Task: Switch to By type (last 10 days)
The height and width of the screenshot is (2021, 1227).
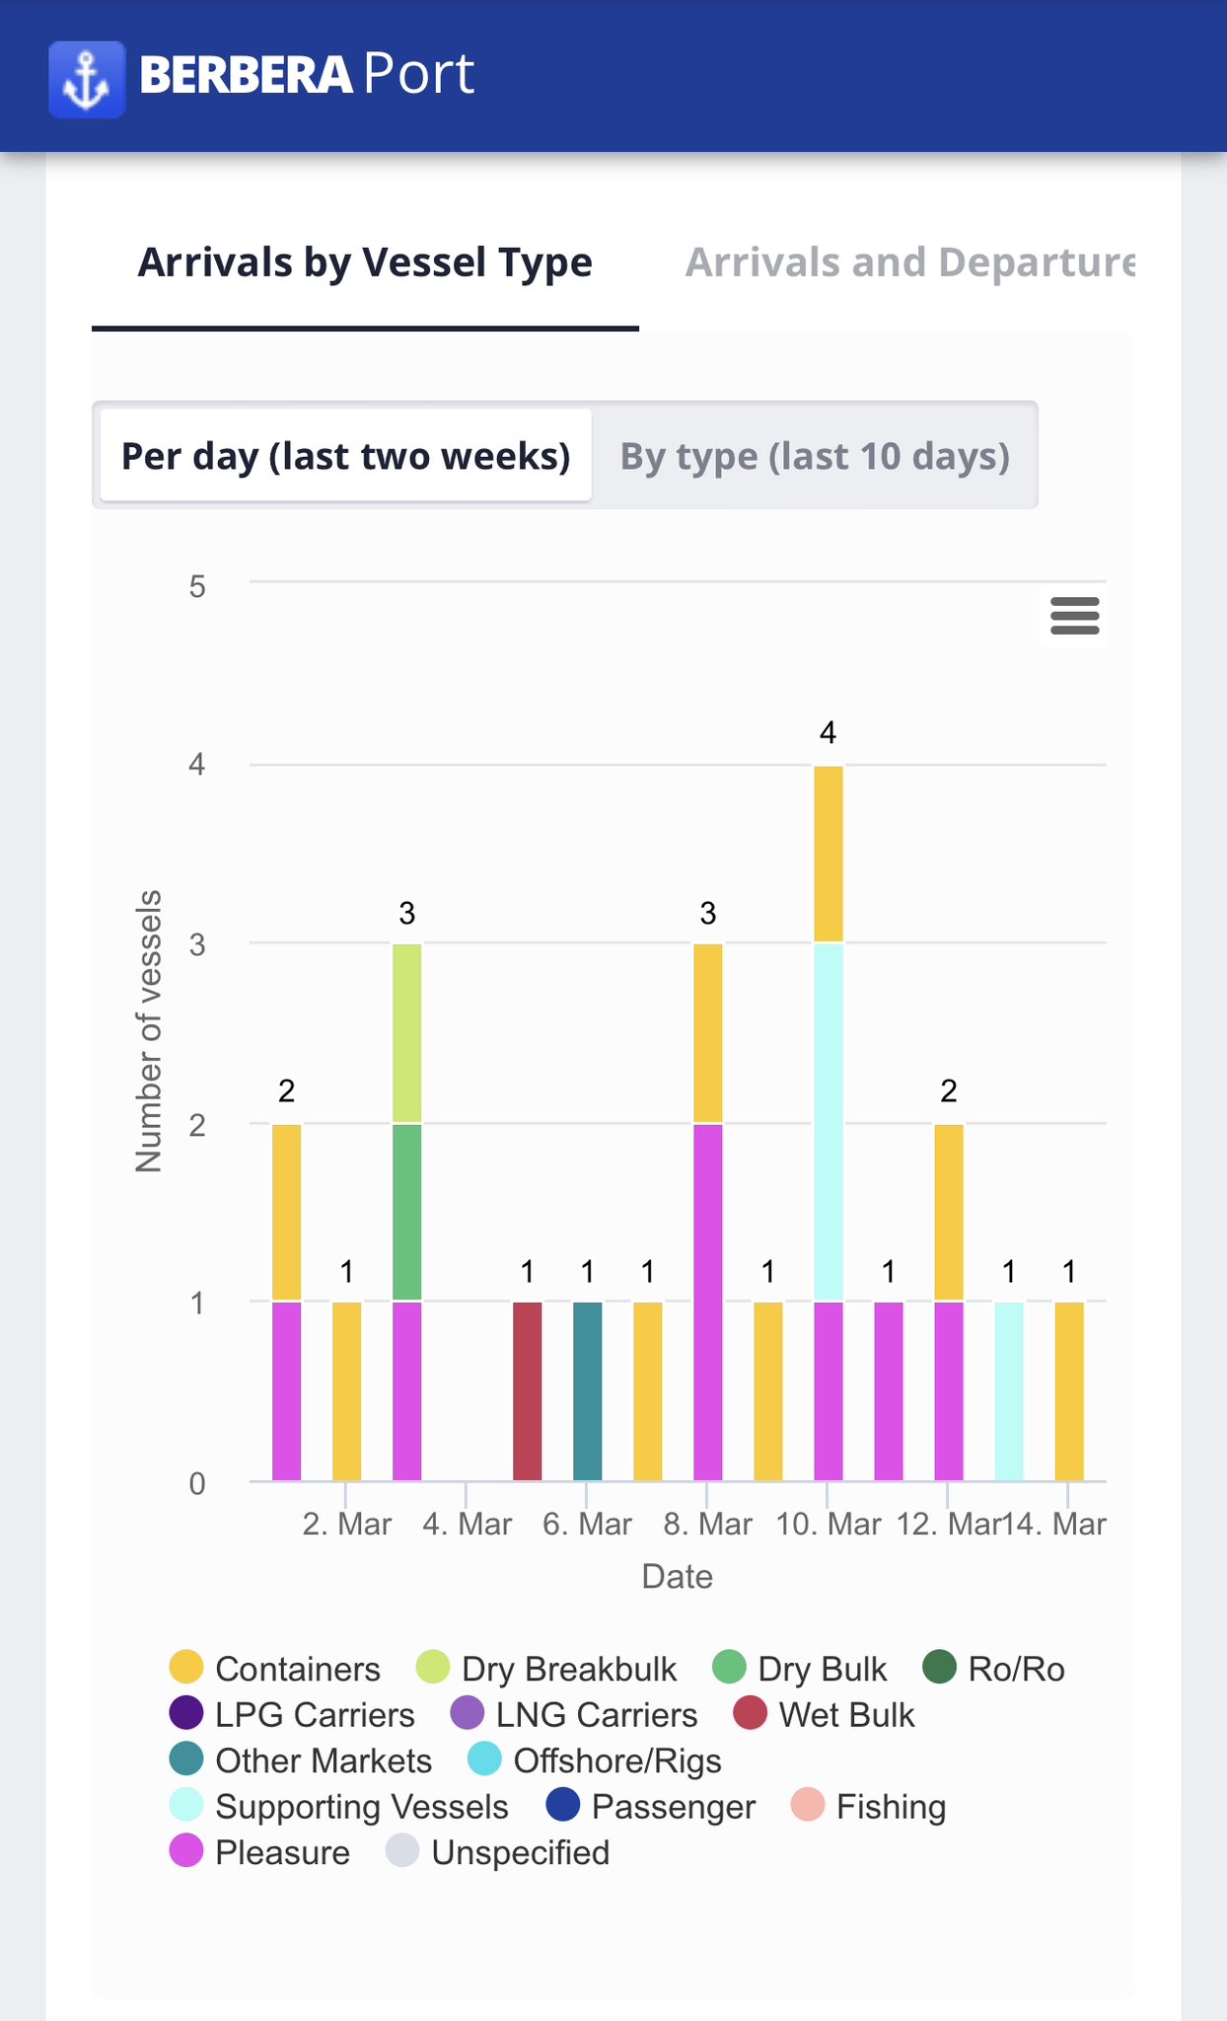Action: [815, 456]
